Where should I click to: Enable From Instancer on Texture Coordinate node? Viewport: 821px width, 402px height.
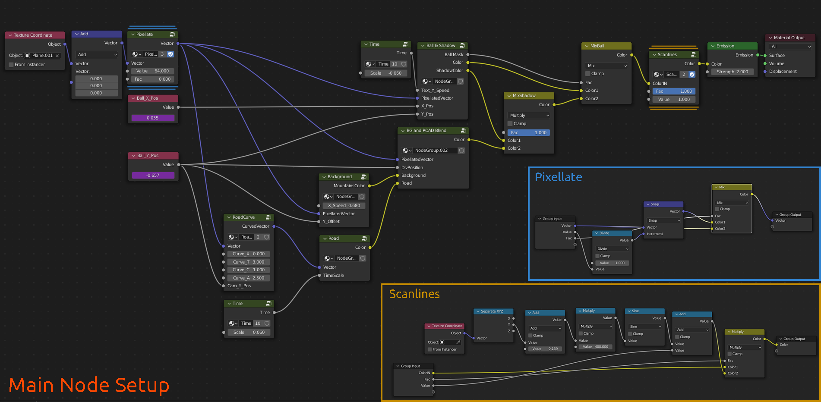click(x=11, y=64)
